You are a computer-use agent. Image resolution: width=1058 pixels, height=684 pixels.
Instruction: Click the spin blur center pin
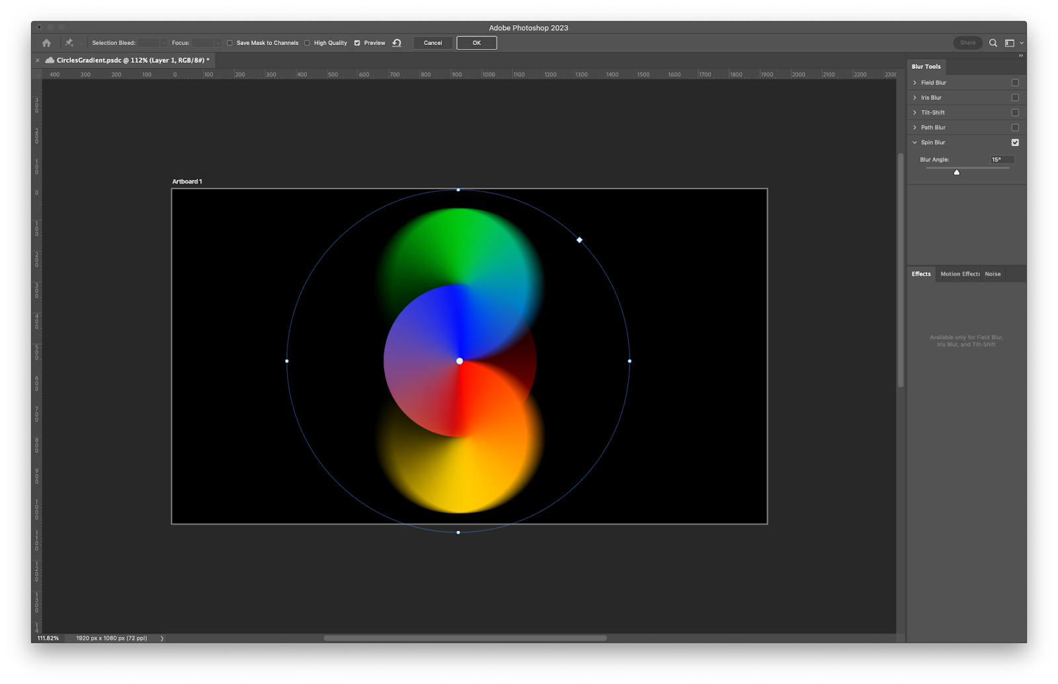click(x=460, y=361)
